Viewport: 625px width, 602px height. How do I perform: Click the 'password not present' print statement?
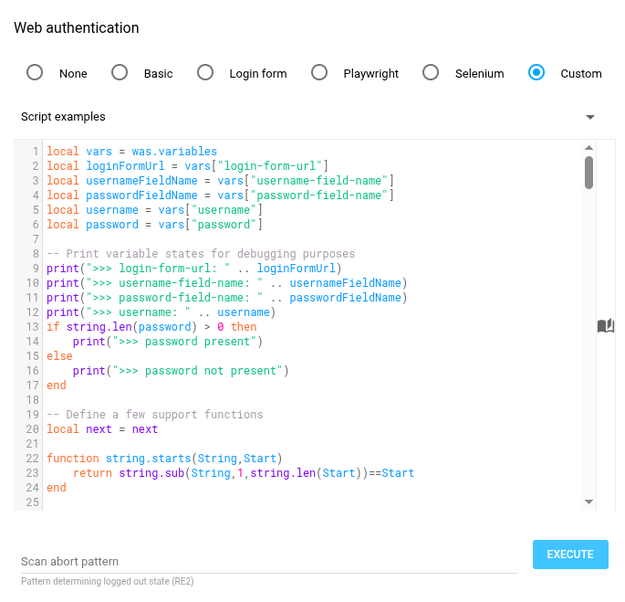[x=180, y=371]
